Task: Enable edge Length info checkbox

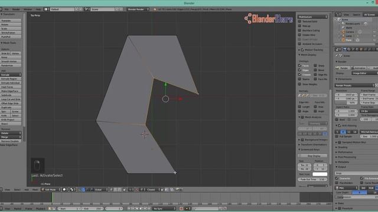Action: click(x=299, y=107)
